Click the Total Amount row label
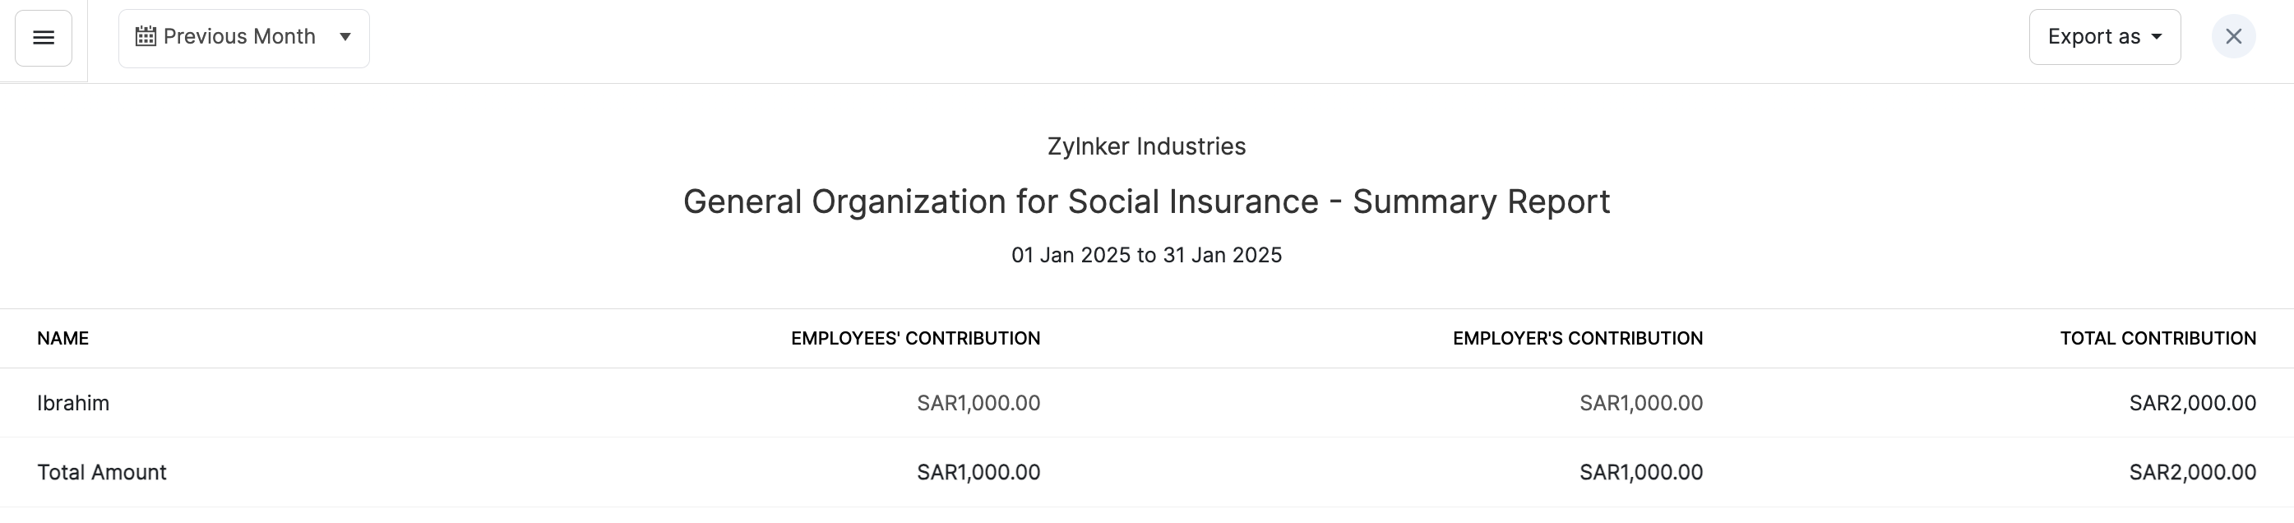This screenshot has width=2294, height=523. click(101, 472)
